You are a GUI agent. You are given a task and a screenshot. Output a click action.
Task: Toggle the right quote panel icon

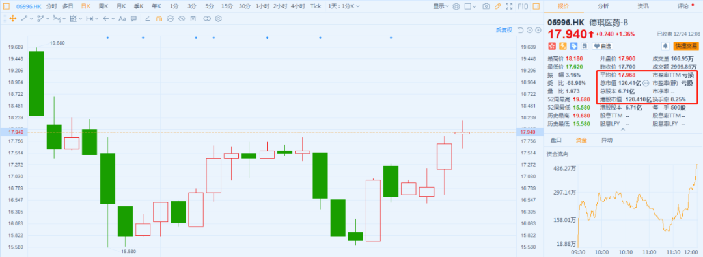tap(536, 6)
